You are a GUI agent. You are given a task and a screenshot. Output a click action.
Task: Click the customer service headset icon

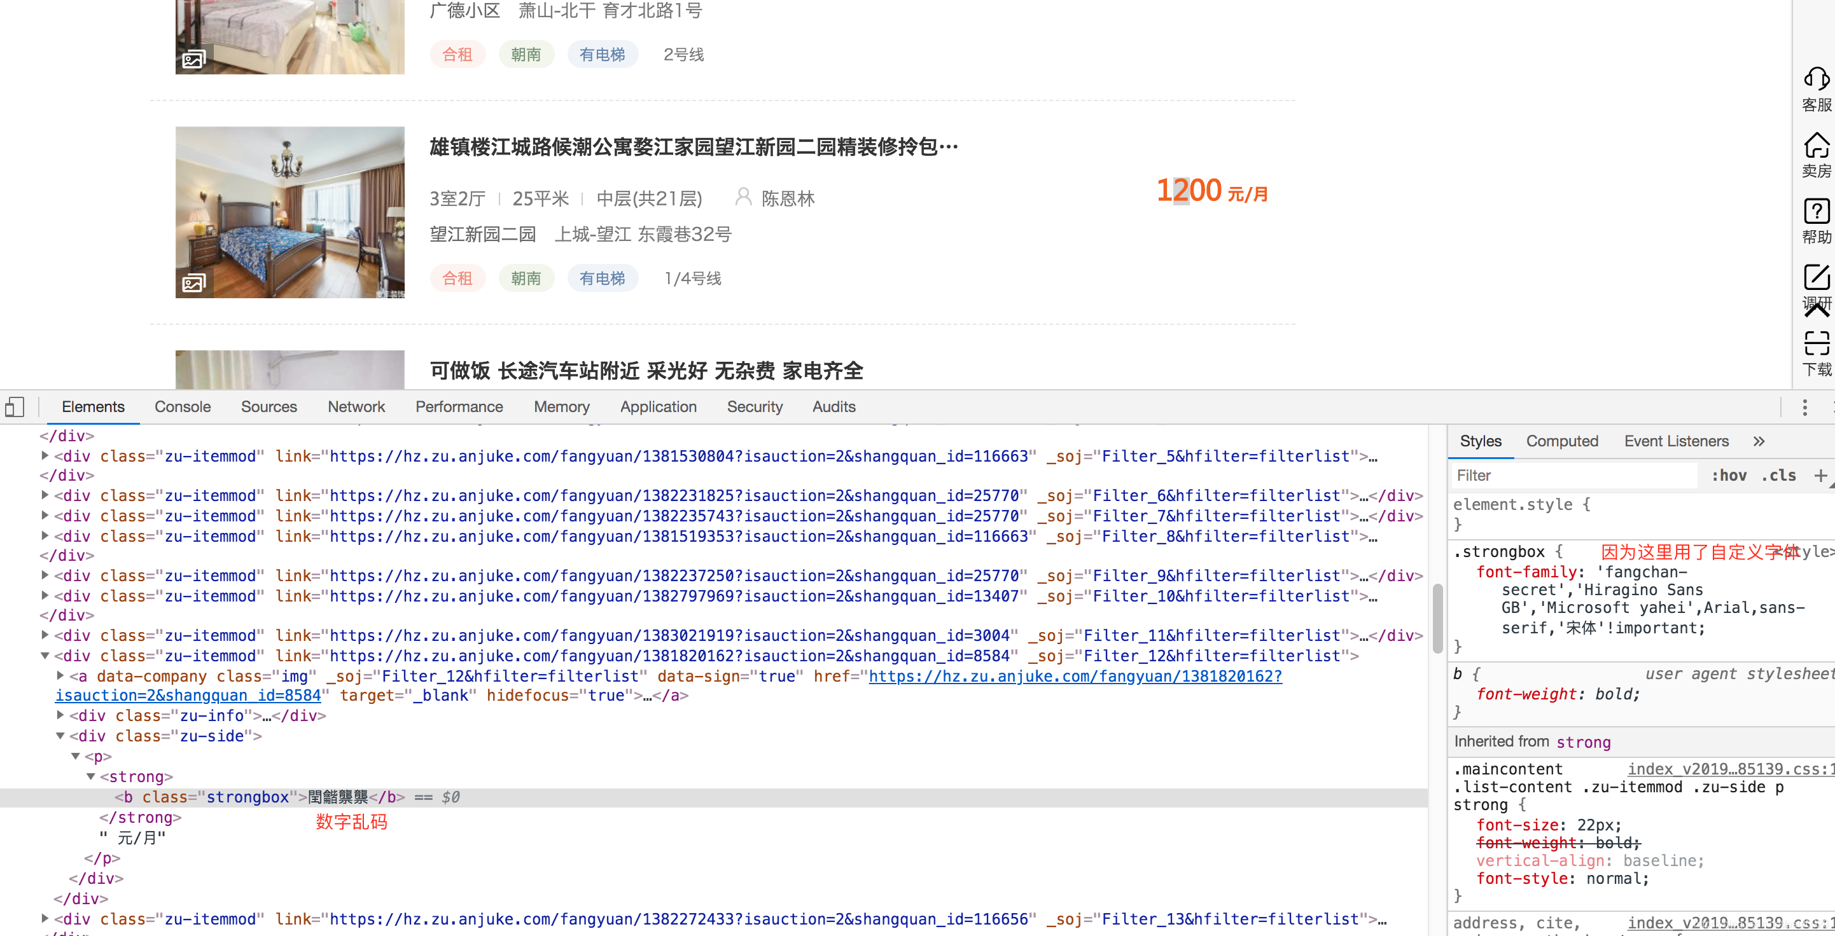[x=1816, y=79]
